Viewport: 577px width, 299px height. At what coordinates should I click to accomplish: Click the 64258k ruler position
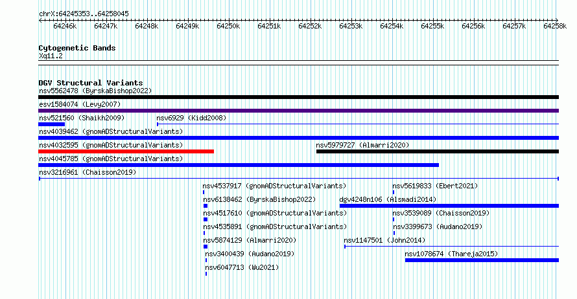point(556,26)
